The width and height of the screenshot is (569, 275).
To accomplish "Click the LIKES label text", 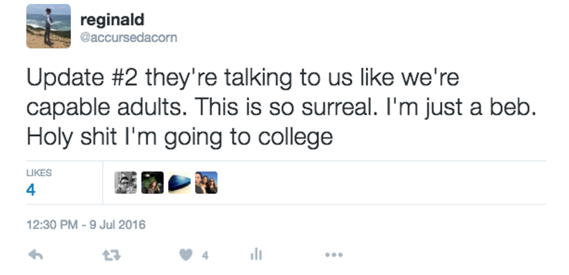I will tap(39, 173).
